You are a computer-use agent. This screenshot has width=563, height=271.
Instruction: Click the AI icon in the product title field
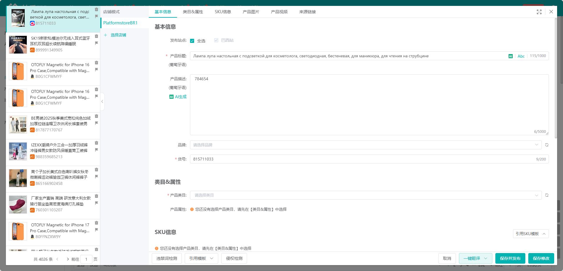pyautogui.click(x=510, y=56)
